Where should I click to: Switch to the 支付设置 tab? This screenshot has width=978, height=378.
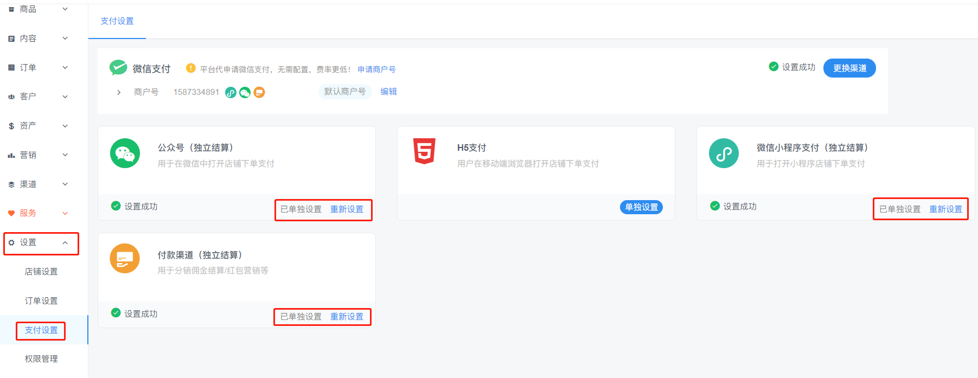pos(117,21)
